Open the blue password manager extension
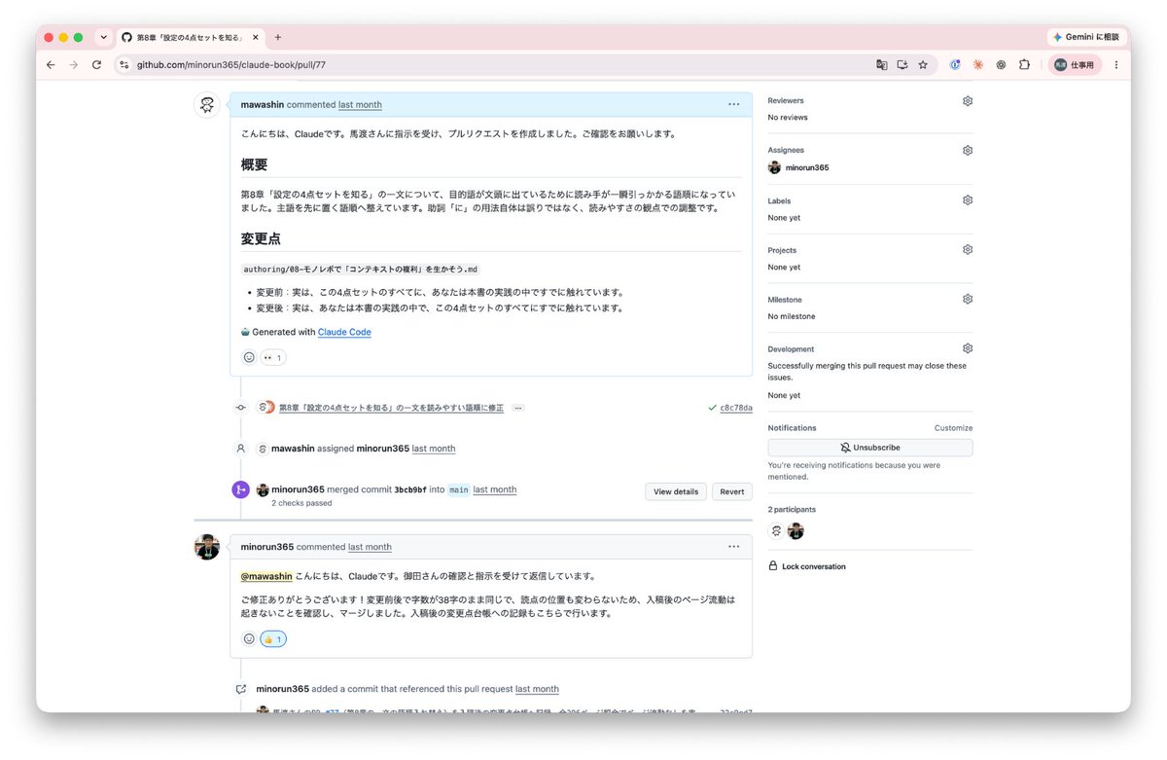 tap(955, 64)
